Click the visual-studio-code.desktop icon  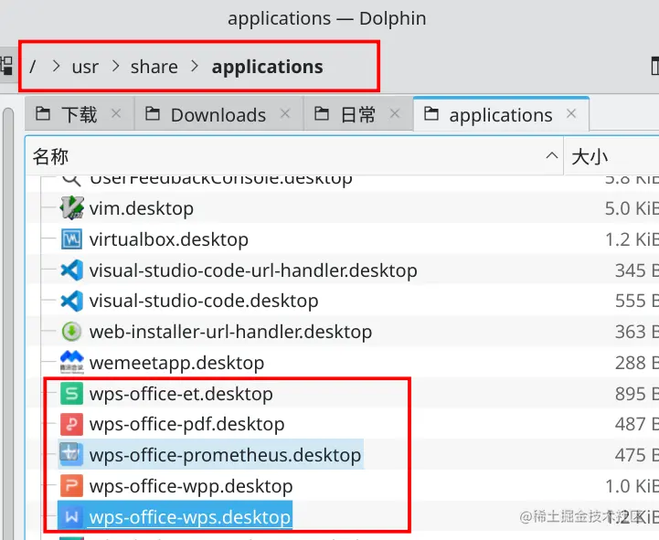point(72,301)
